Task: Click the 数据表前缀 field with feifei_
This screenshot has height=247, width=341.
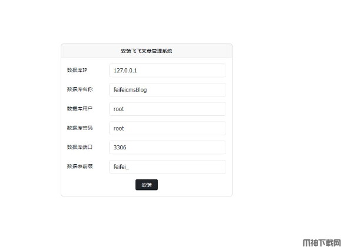Action: point(167,167)
